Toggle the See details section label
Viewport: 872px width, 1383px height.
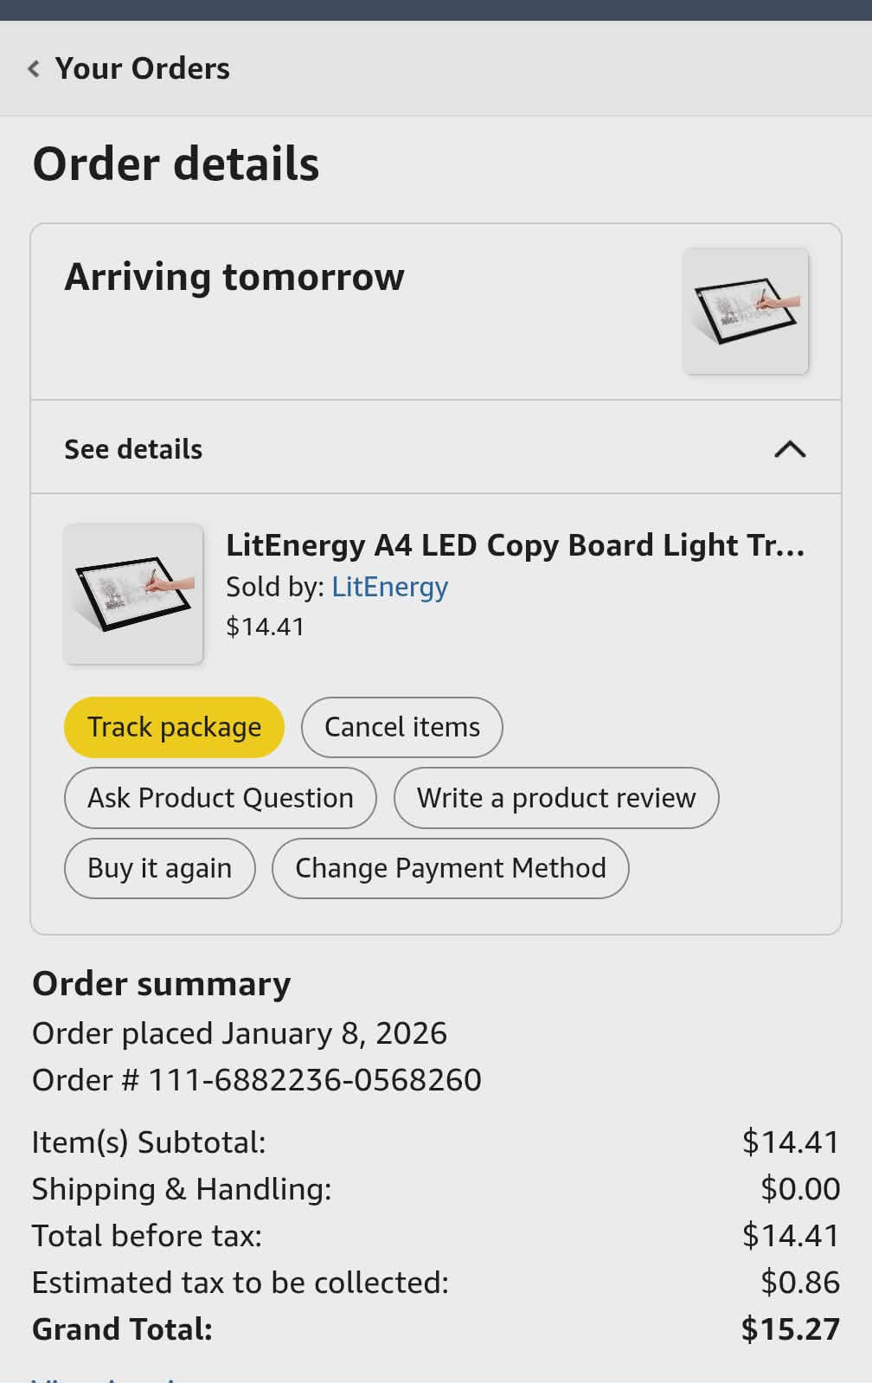(133, 449)
